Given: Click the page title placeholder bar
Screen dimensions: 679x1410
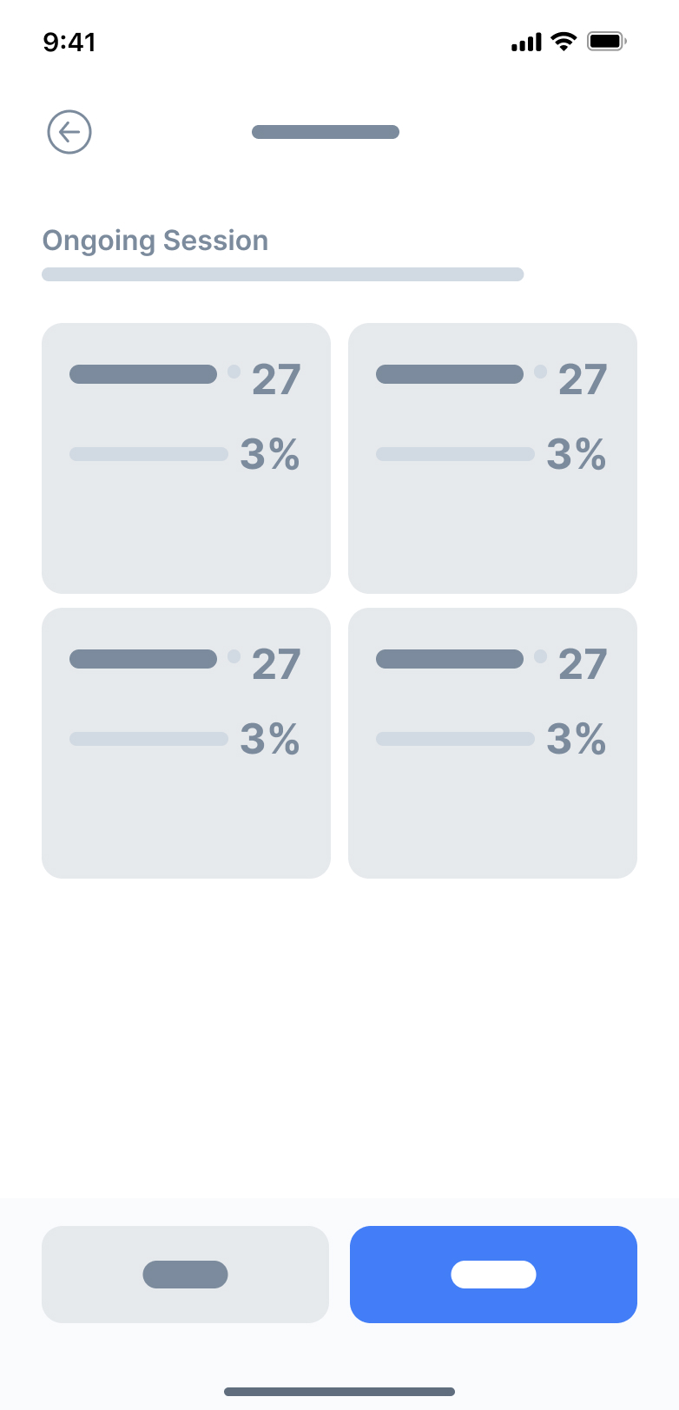Looking at the screenshot, I should point(326,132).
